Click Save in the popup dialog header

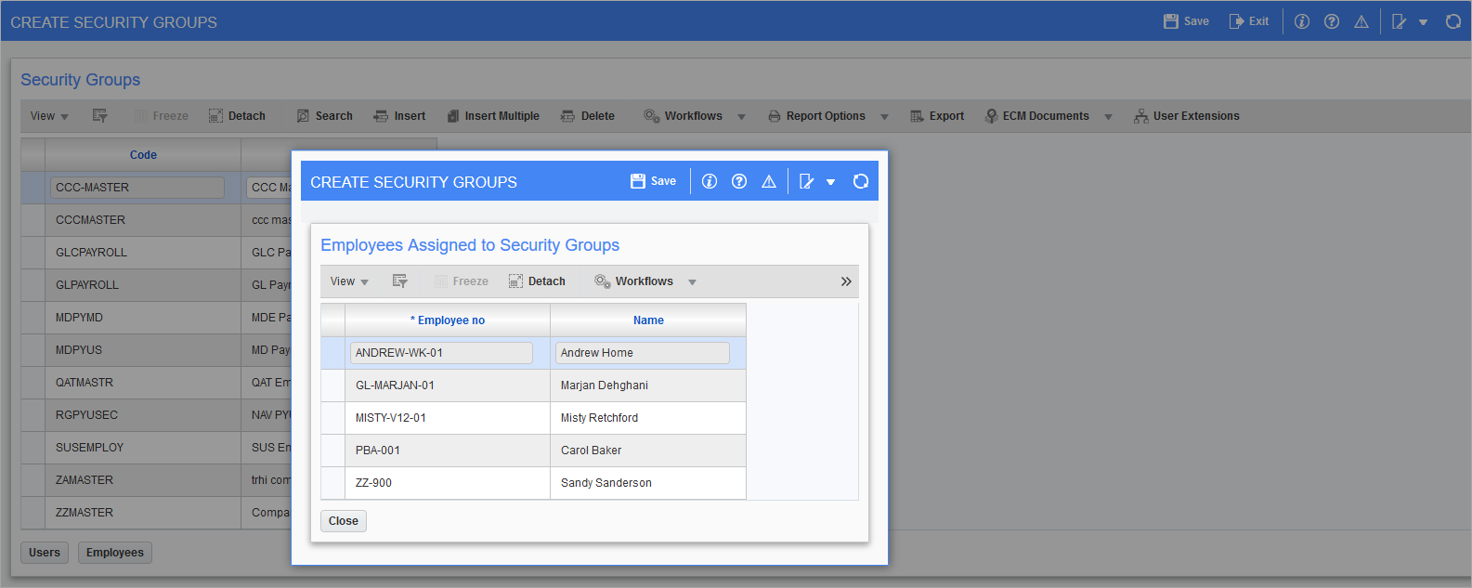click(653, 181)
